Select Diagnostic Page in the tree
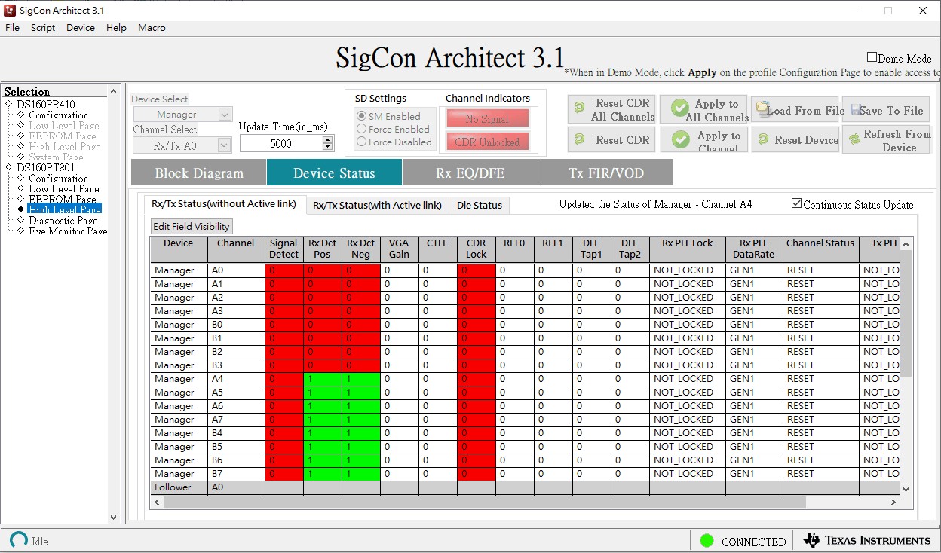Image resolution: width=941 pixels, height=553 pixels. tap(63, 220)
